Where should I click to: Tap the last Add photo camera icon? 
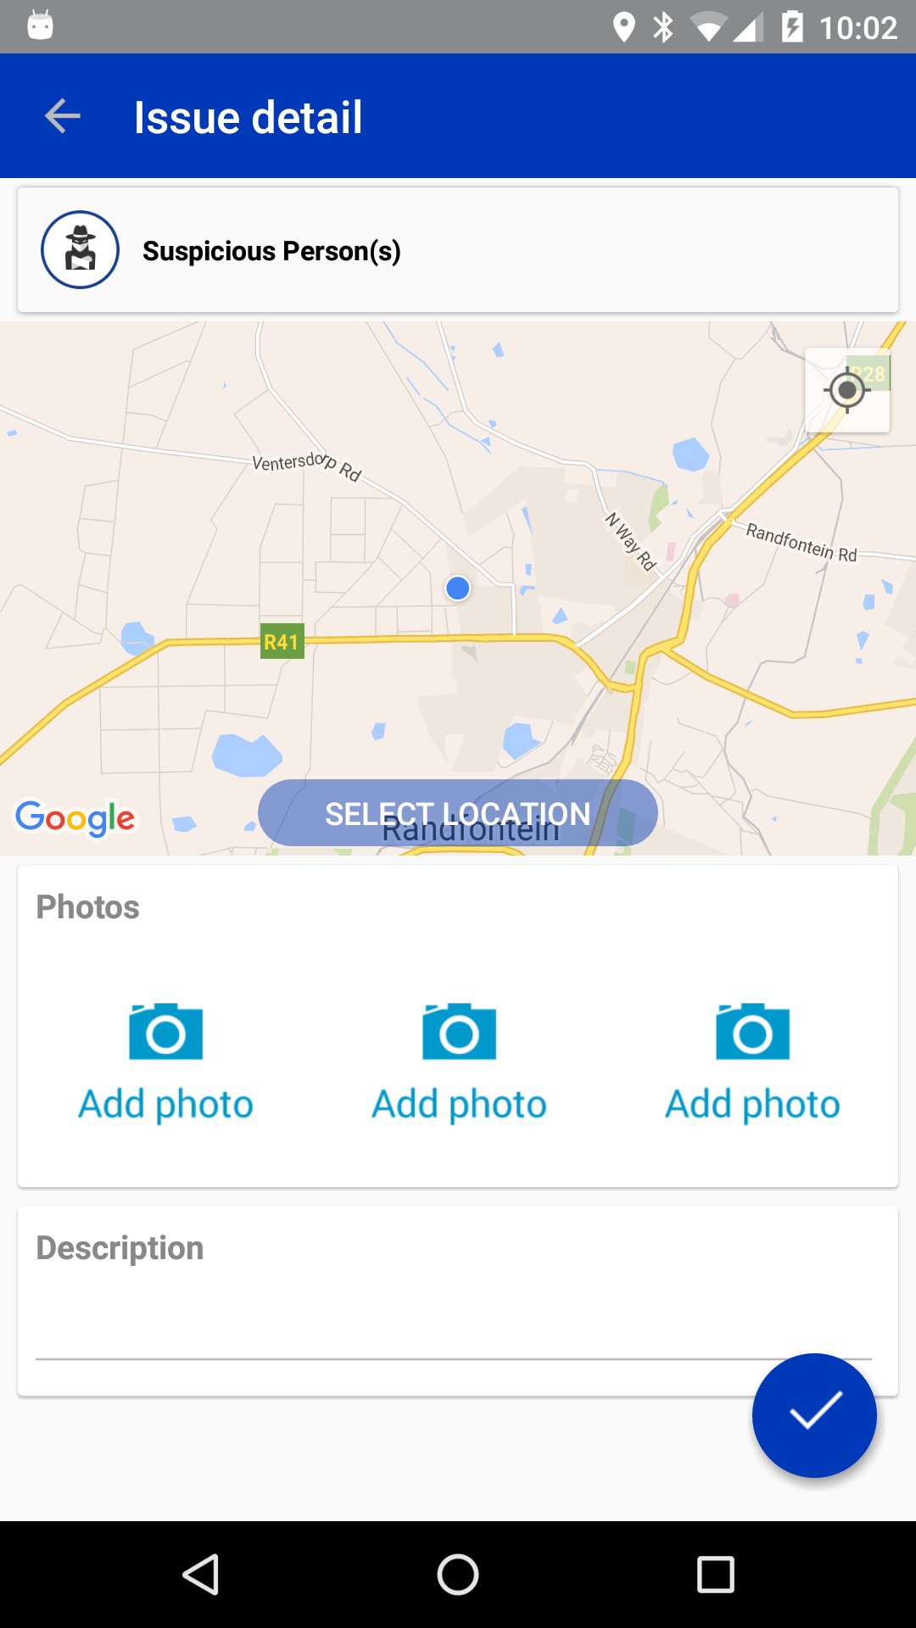pyautogui.click(x=752, y=1031)
